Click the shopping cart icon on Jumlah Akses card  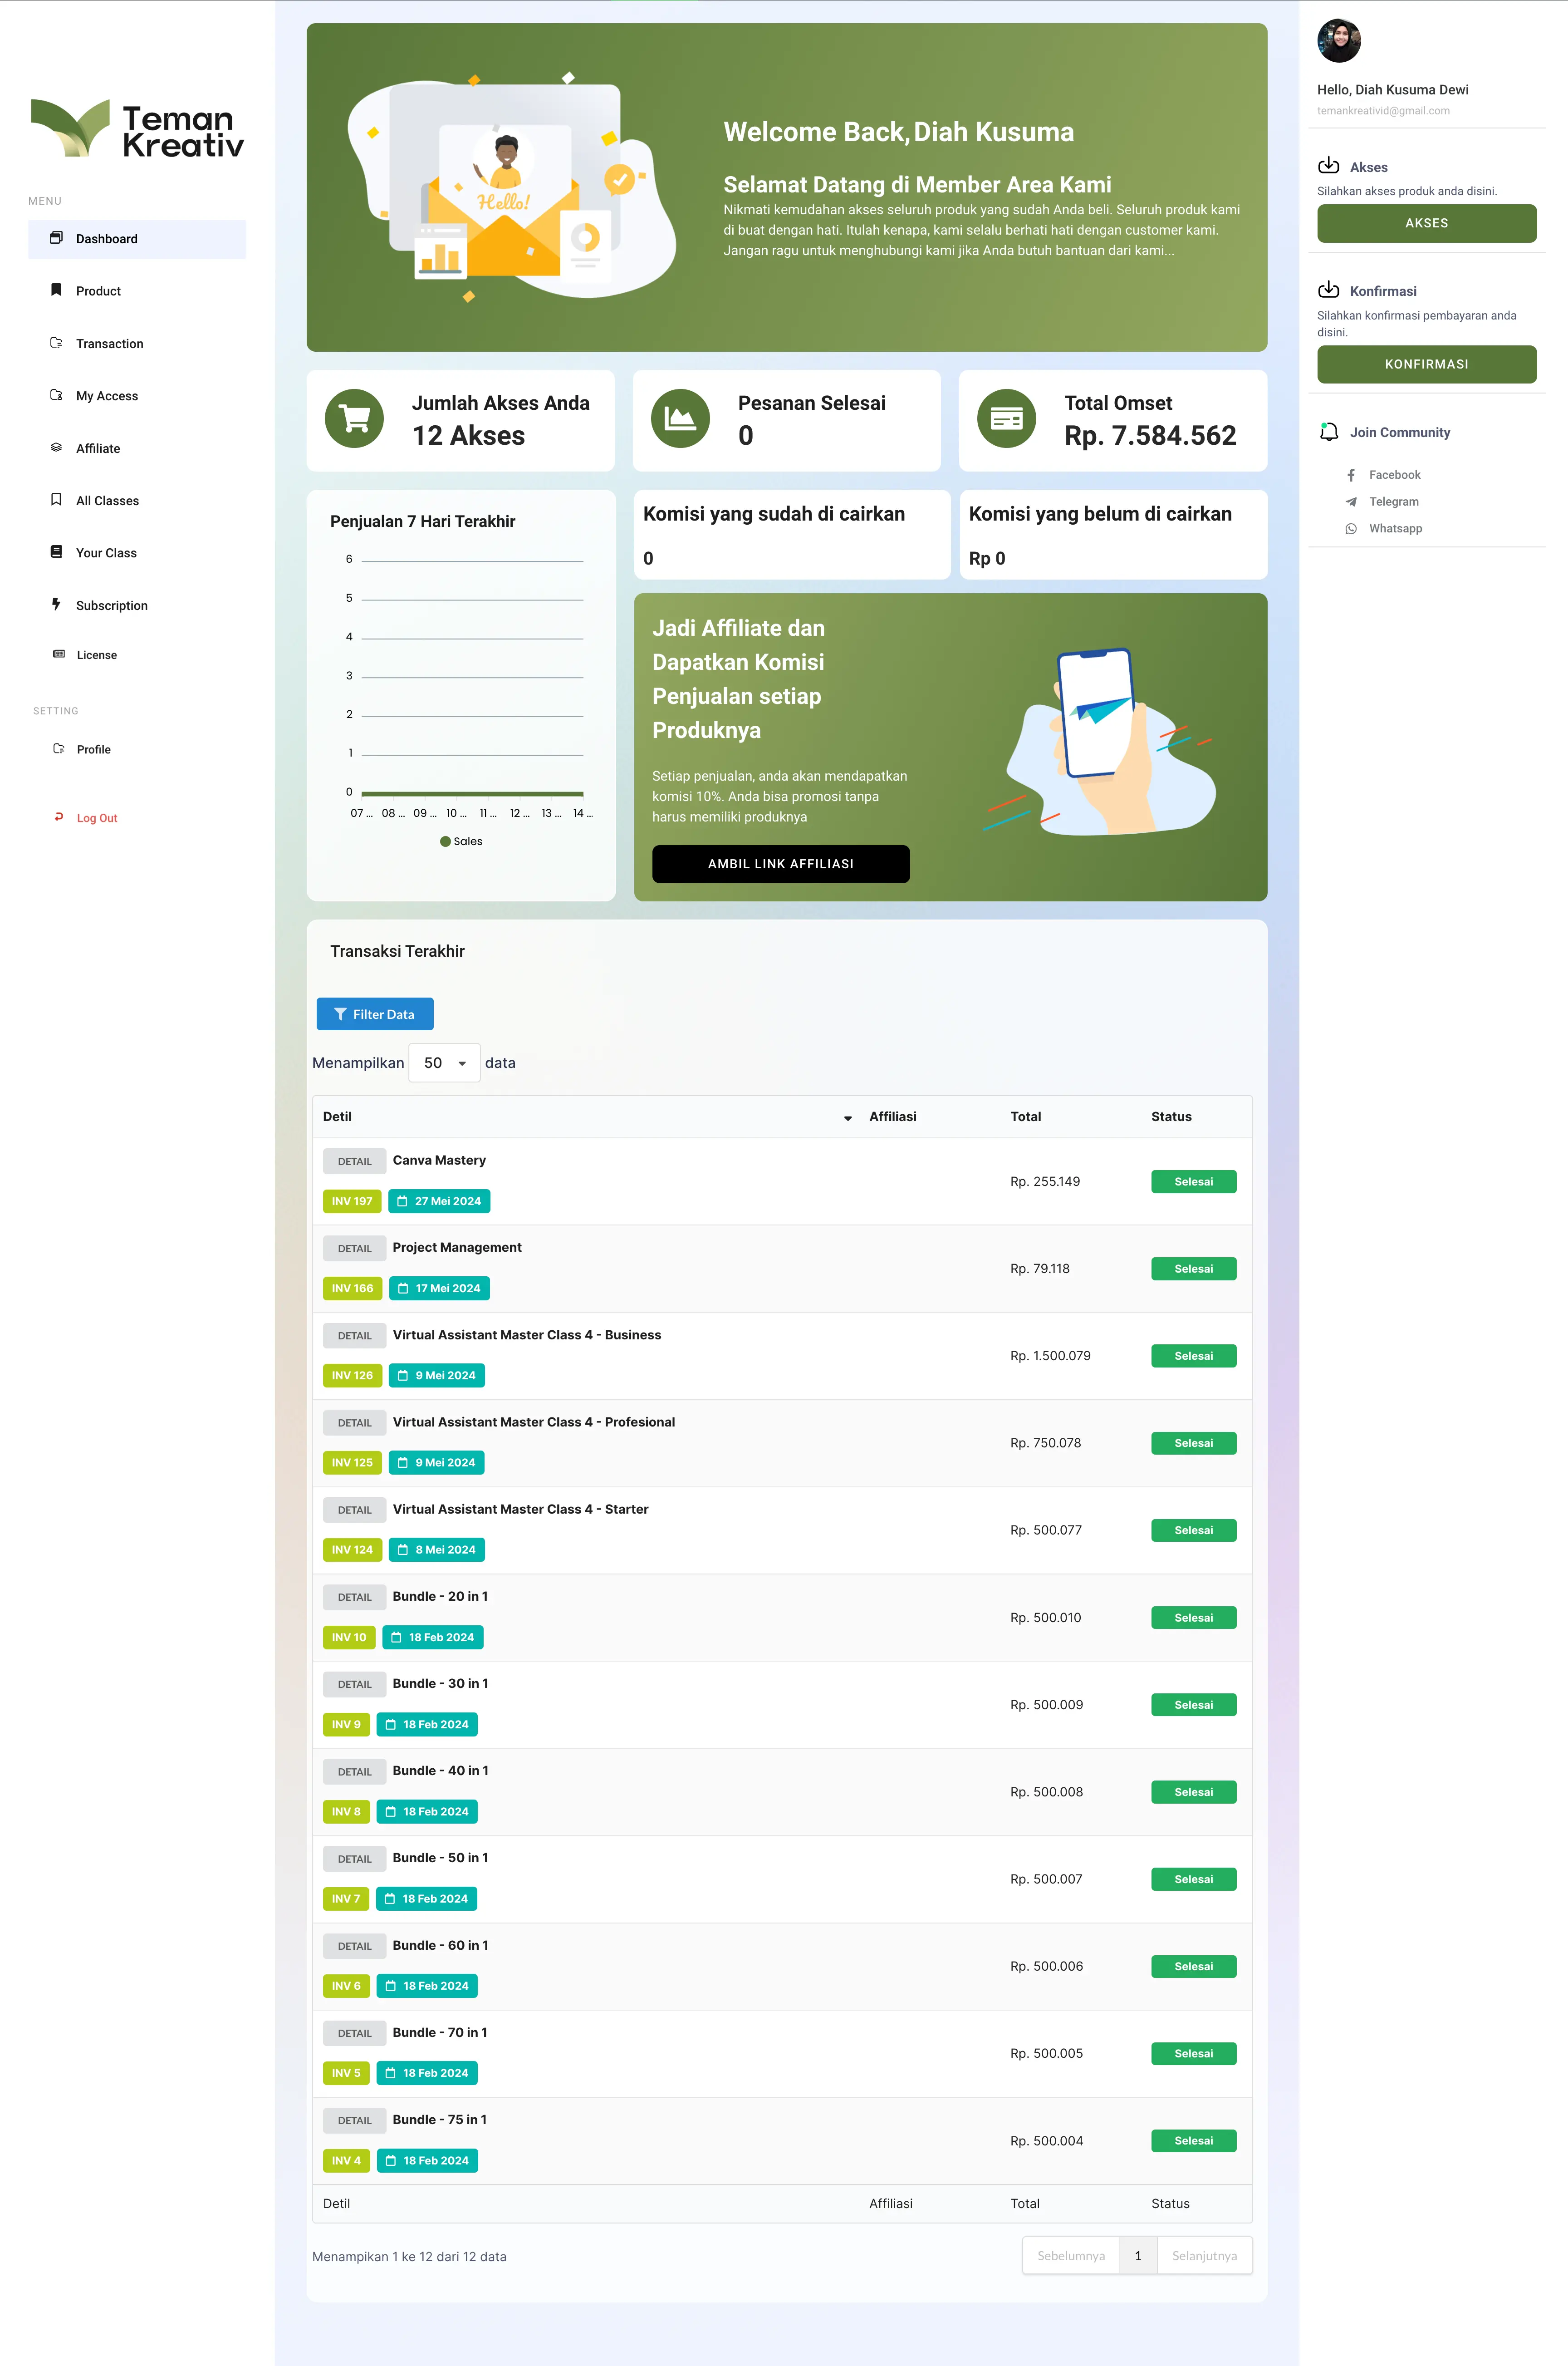(x=354, y=418)
